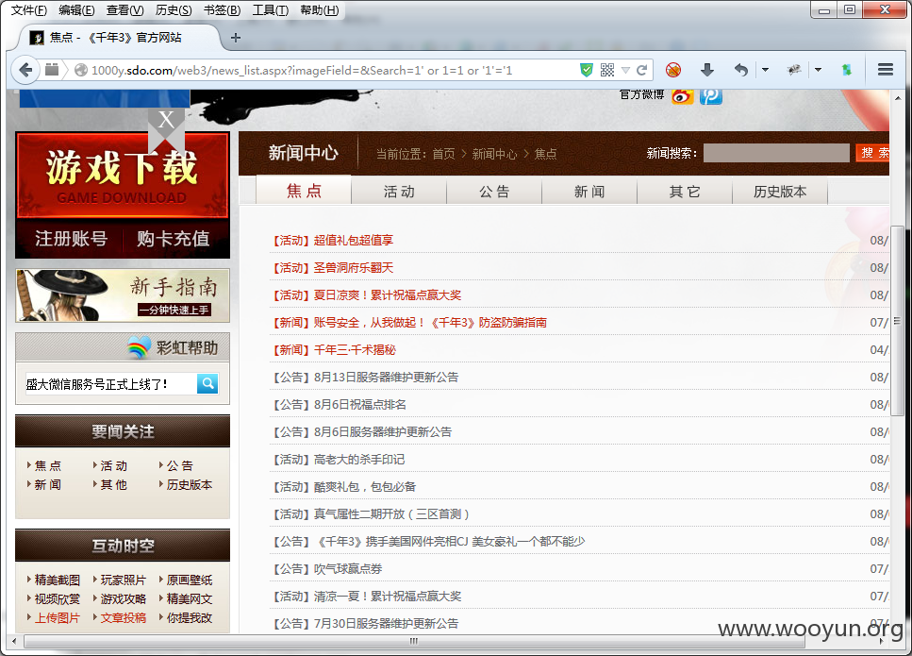The height and width of the screenshot is (656, 912).
Task: Click the ad-block toolbar icon
Action: pyautogui.click(x=673, y=70)
